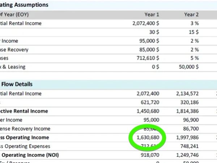Click the 2 % value in the Income row
This screenshot has height=163, width=217.
point(195,41)
